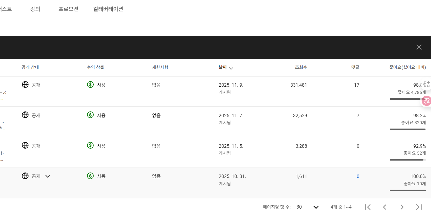Switch to the 강의 tab
Image resolution: width=431 pixels, height=210 pixels.
point(35,9)
